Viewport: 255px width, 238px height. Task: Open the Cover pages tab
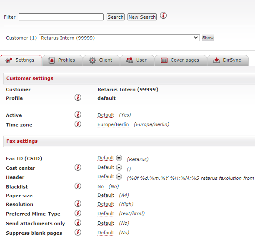click(x=180, y=60)
